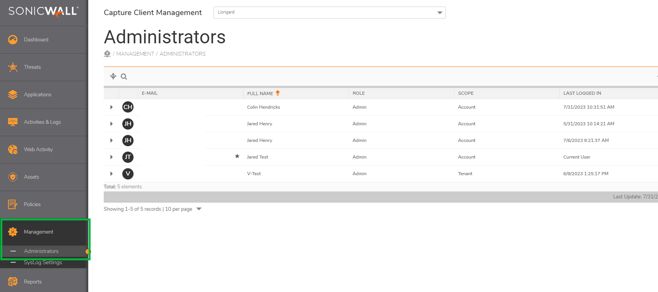Viewport: 658px width, 292px height.
Task: Expand the V-Test row
Action: point(111,174)
